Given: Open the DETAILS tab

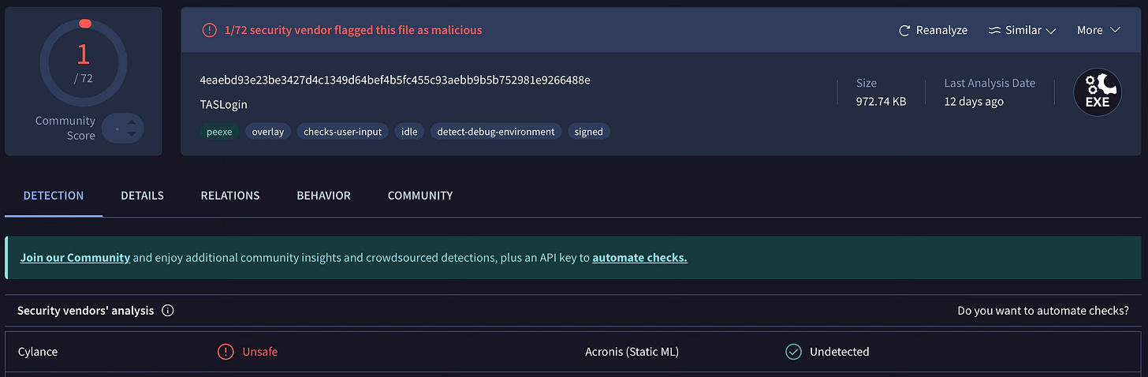Looking at the screenshot, I should (x=142, y=196).
